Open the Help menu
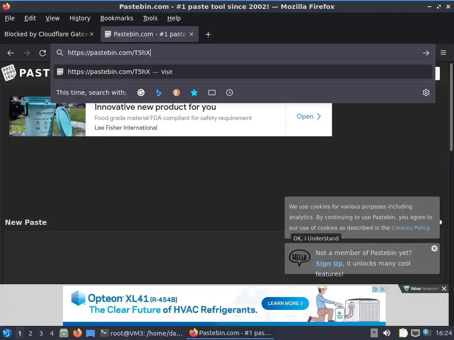The image size is (454, 340). (174, 18)
